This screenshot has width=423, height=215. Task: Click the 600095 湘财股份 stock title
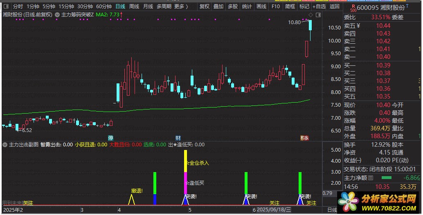click(x=380, y=8)
